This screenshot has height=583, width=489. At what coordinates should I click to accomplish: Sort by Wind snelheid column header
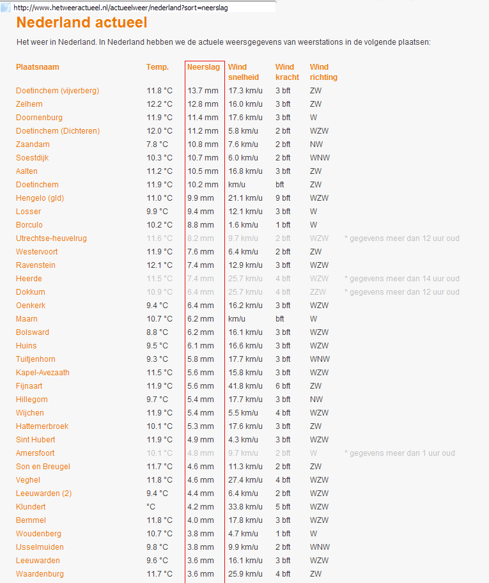coord(244,72)
